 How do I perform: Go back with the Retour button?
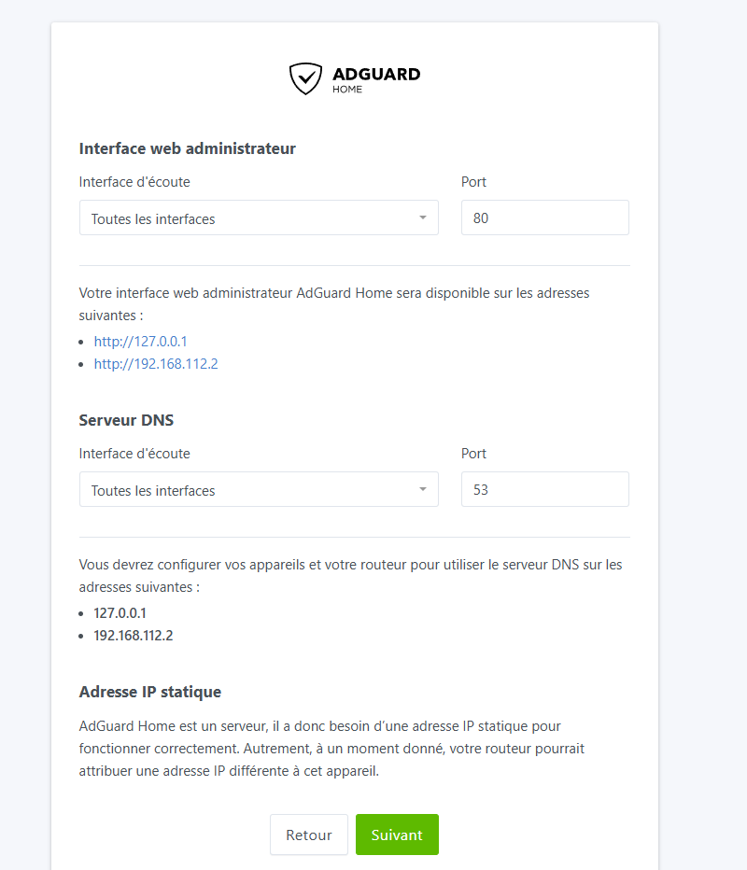[309, 835]
